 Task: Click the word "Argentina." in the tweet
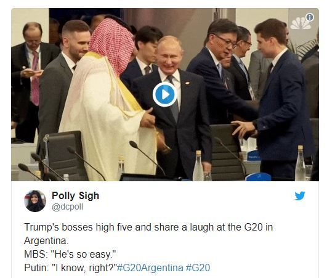(x=46, y=241)
